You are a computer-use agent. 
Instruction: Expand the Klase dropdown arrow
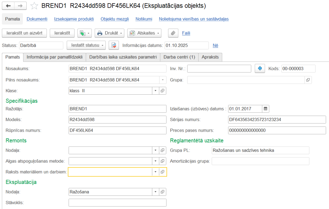[x=155, y=90]
